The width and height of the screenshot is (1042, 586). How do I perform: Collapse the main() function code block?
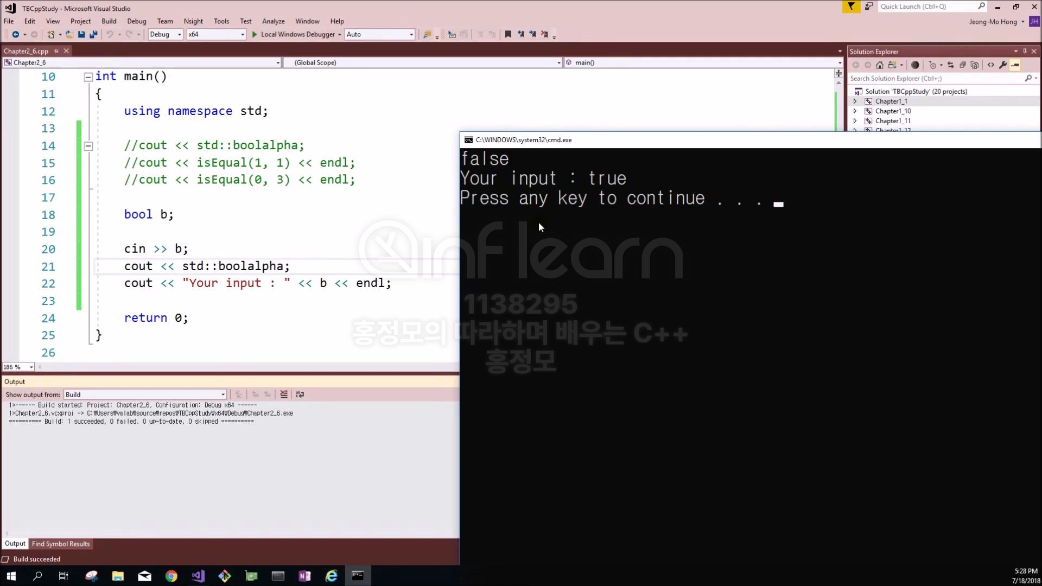[x=88, y=77]
